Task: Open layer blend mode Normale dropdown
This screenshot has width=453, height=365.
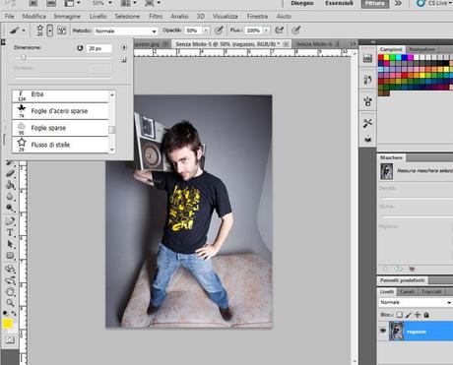Action: coord(416,302)
